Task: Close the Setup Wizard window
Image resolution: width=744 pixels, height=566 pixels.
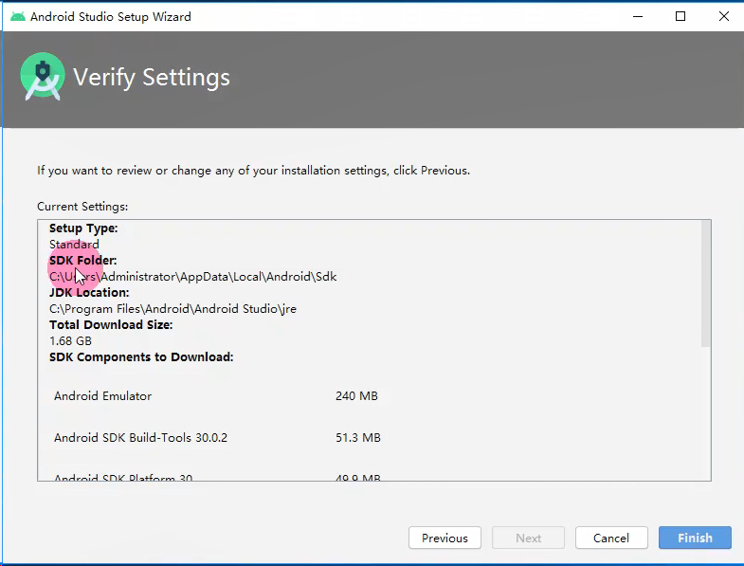Action: (723, 17)
